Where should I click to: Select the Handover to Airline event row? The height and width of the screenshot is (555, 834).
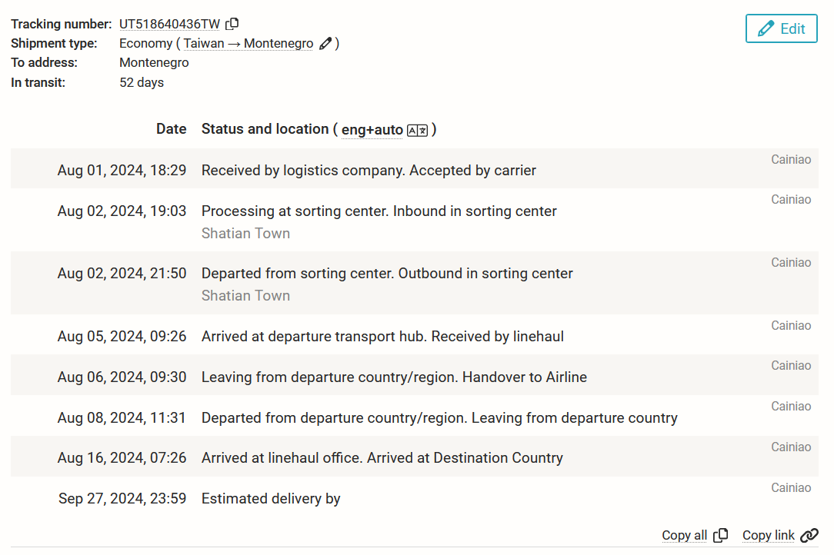[x=415, y=375]
